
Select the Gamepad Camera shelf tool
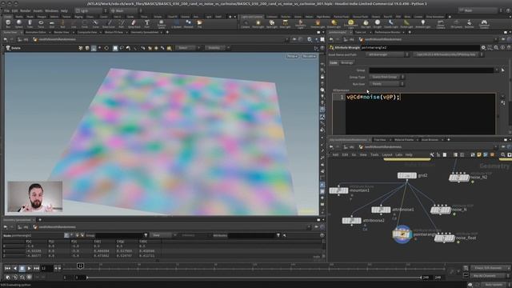[x=484, y=23]
